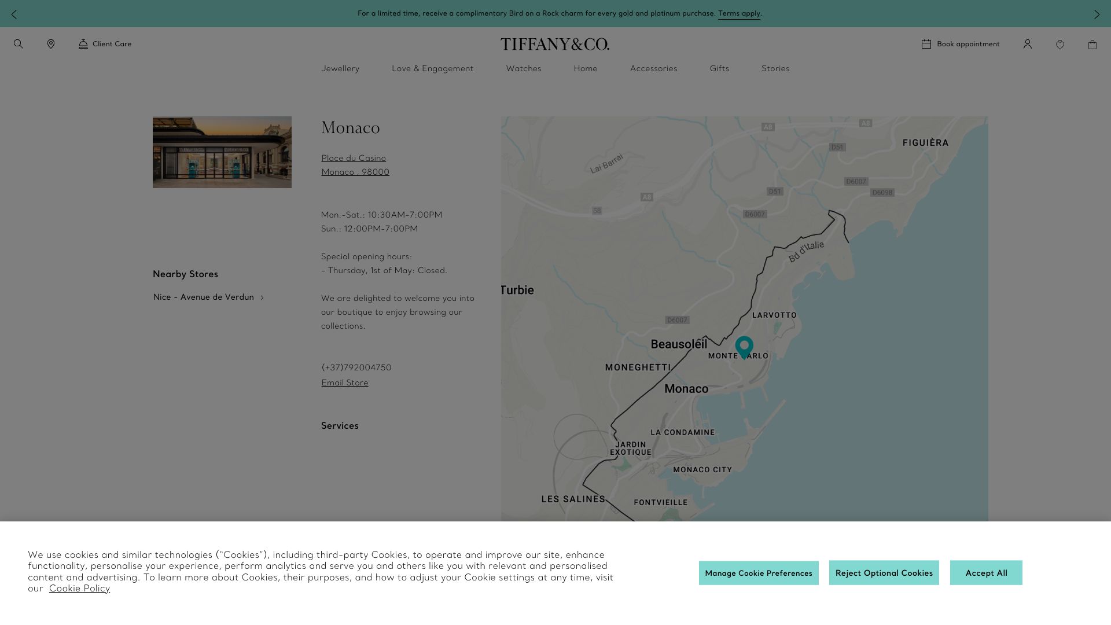Screen dimensions: 1111x625
Task: Click Accept All cookies button
Action: coord(986,573)
